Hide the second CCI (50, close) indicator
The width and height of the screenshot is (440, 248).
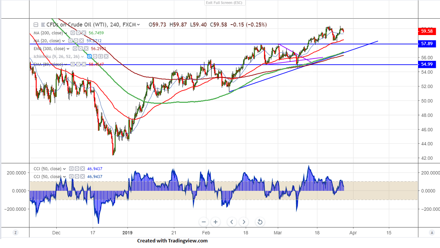(71, 176)
